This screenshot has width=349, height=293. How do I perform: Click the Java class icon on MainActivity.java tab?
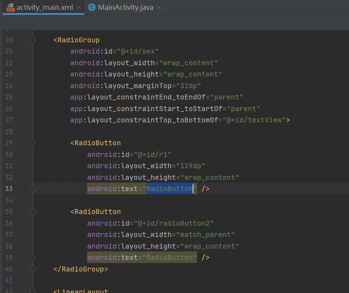tap(92, 7)
